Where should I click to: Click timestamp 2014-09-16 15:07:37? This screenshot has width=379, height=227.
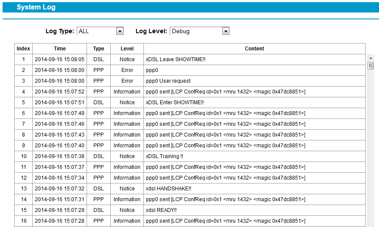tap(60, 167)
